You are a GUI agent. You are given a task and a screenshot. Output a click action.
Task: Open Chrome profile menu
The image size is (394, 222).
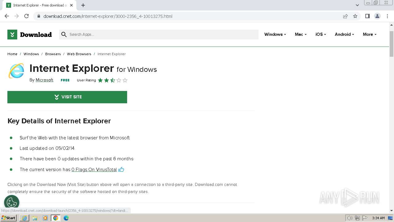(377, 16)
